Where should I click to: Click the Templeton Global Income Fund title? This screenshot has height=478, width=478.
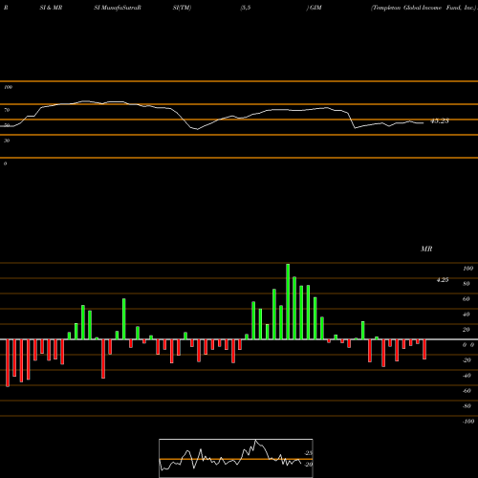(424, 8)
